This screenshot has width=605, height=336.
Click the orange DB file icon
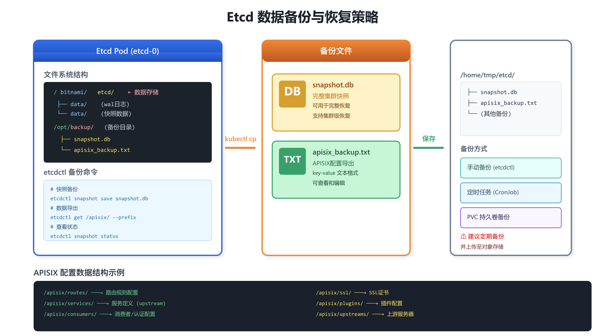pyautogui.click(x=292, y=94)
